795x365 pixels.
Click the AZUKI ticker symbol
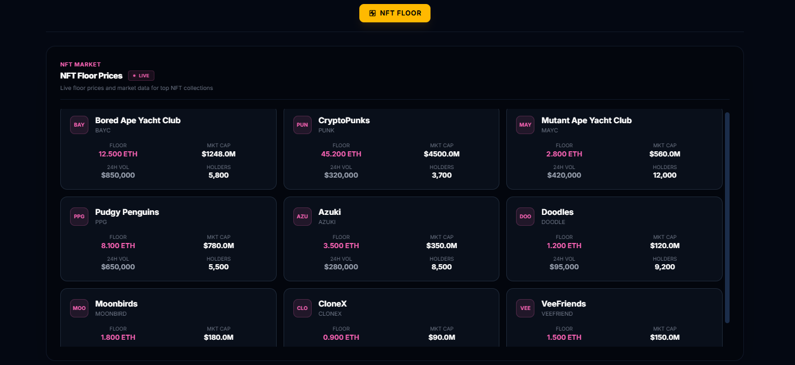click(x=327, y=222)
